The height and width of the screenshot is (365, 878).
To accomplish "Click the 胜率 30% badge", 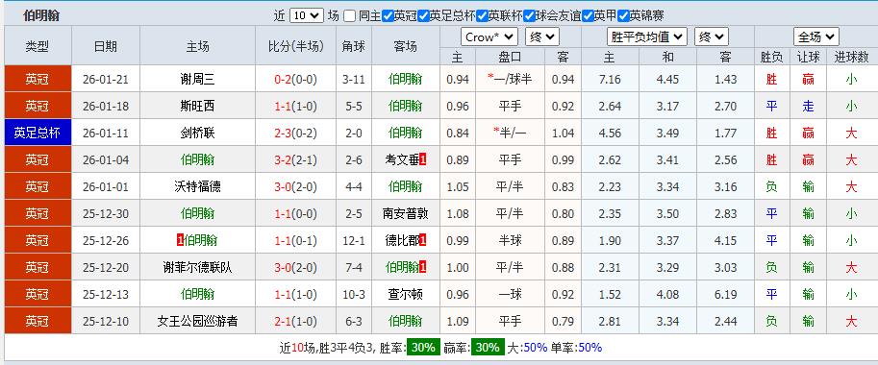I will coord(423,347).
